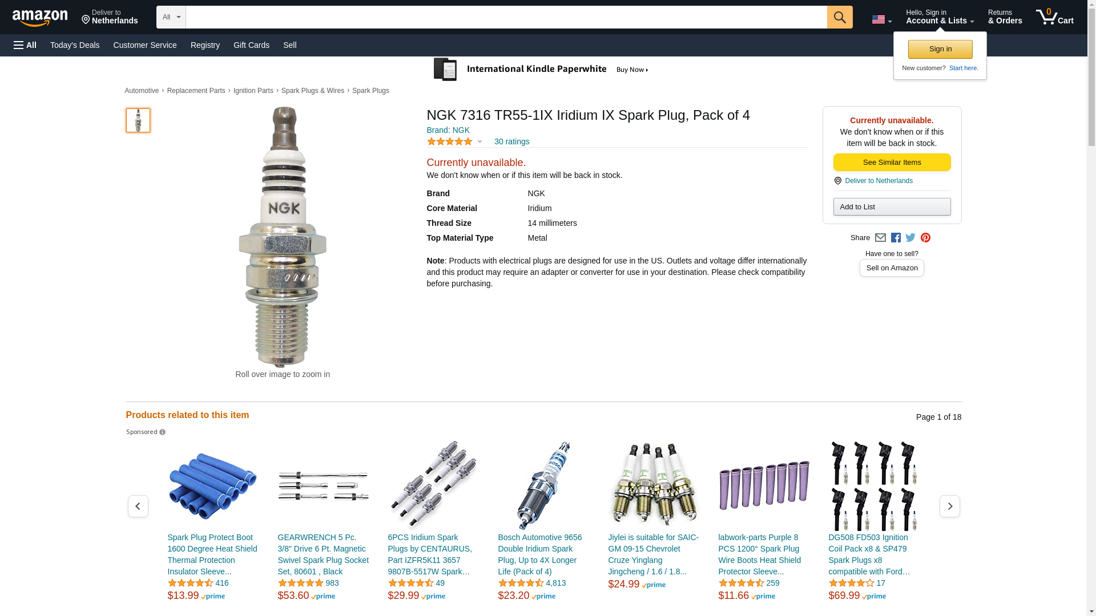The width and height of the screenshot is (1096, 616).
Task: Select the spark plug image thumbnail
Action: point(138,120)
